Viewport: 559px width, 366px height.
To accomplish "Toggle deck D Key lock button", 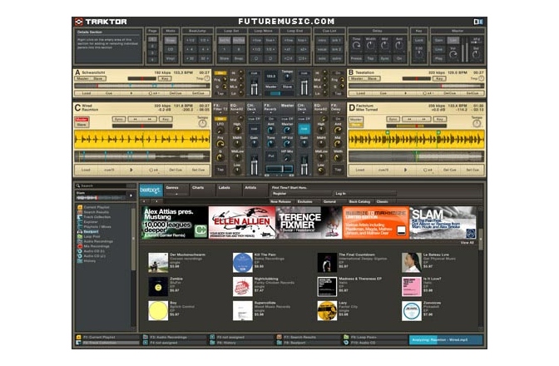I will point(439,119).
